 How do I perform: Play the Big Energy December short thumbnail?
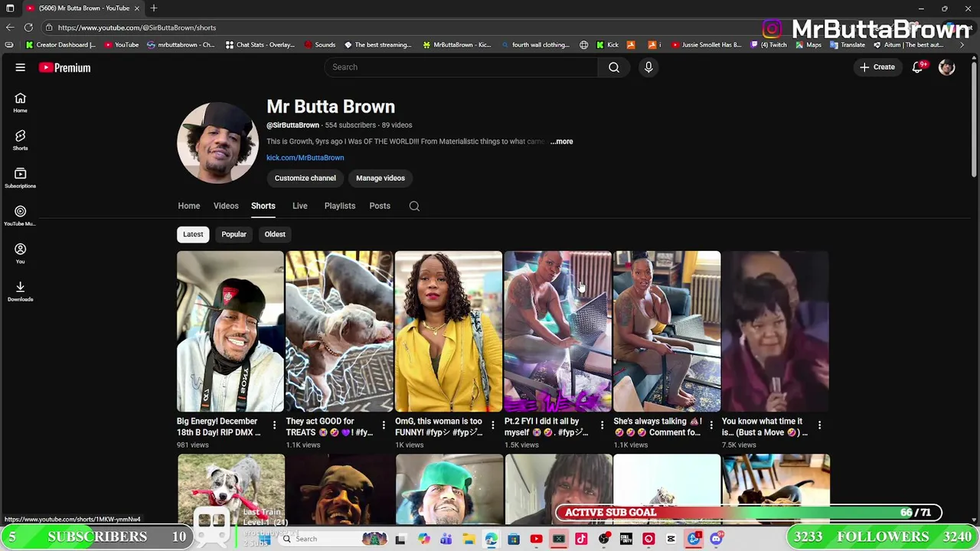tap(230, 331)
